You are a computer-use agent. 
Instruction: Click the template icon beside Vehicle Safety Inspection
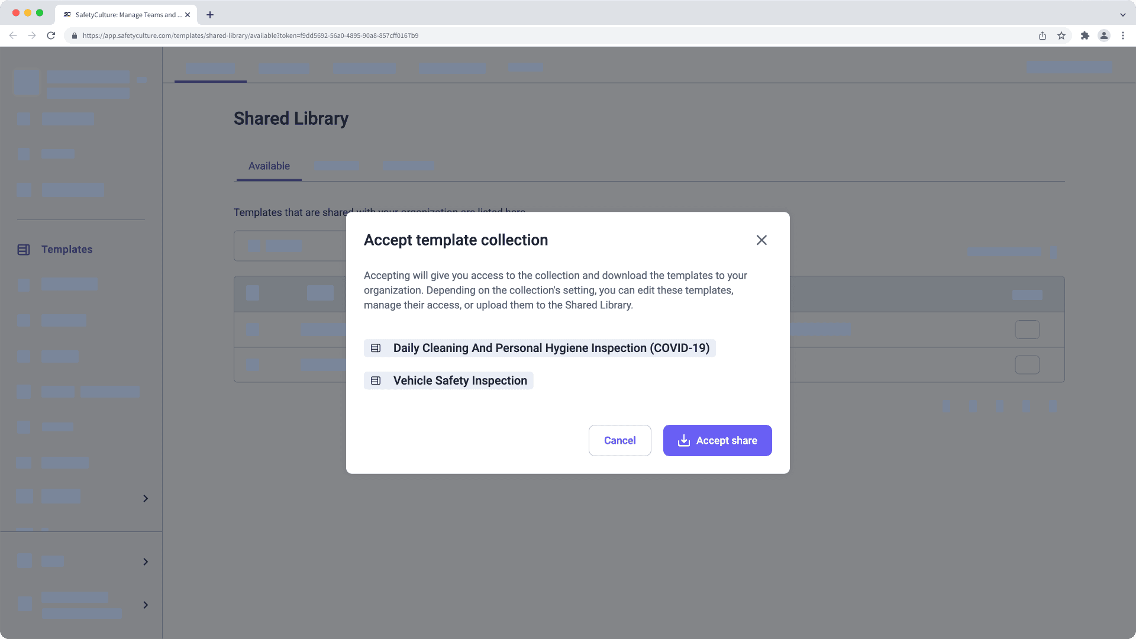(375, 380)
